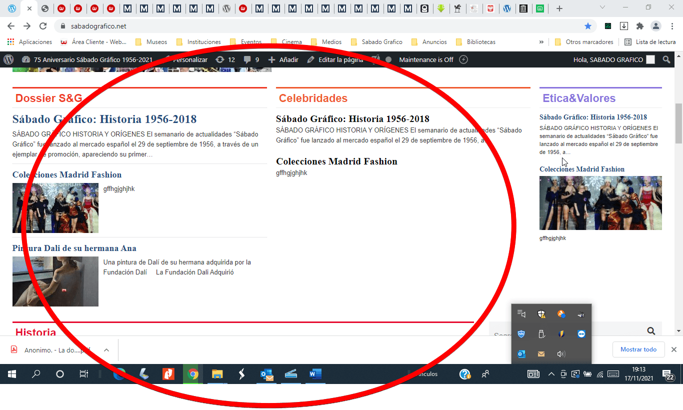Open the Instituciones bookmark folder
The image size is (683, 410).
click(198, 42)
